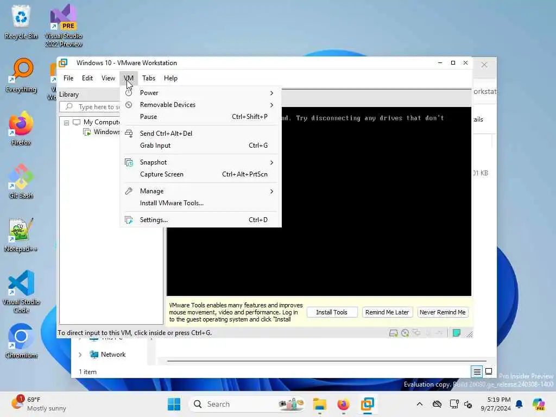
Task: Open Firefox from the taskbar
Action: [x=343, y=404]
